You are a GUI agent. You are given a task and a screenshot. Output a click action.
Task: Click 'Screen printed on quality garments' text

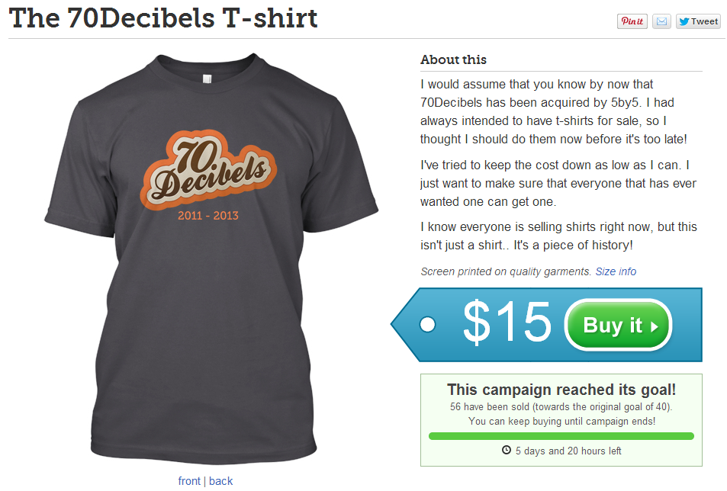tap(506, 271)
